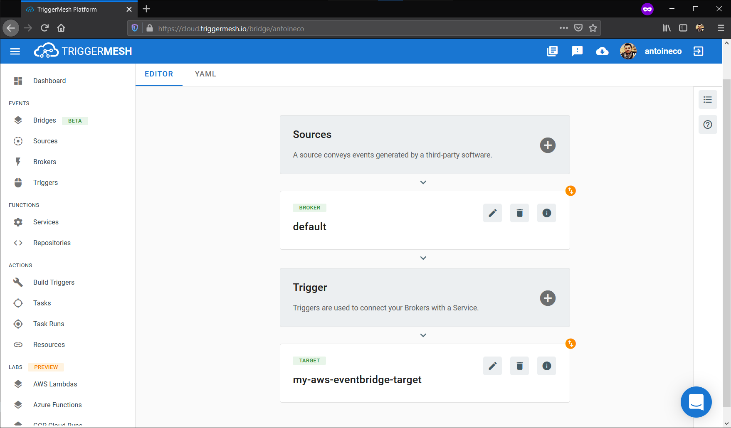Image resolution: width=731 pixels, height=428 pixels.
Task: Edit the default broker
Action: coord(492,213)
